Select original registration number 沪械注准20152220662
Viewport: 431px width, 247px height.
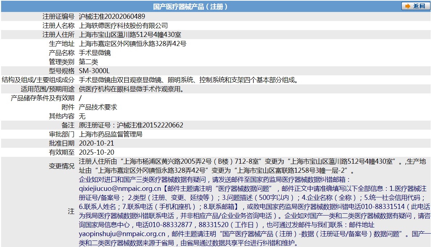(150, 125)
